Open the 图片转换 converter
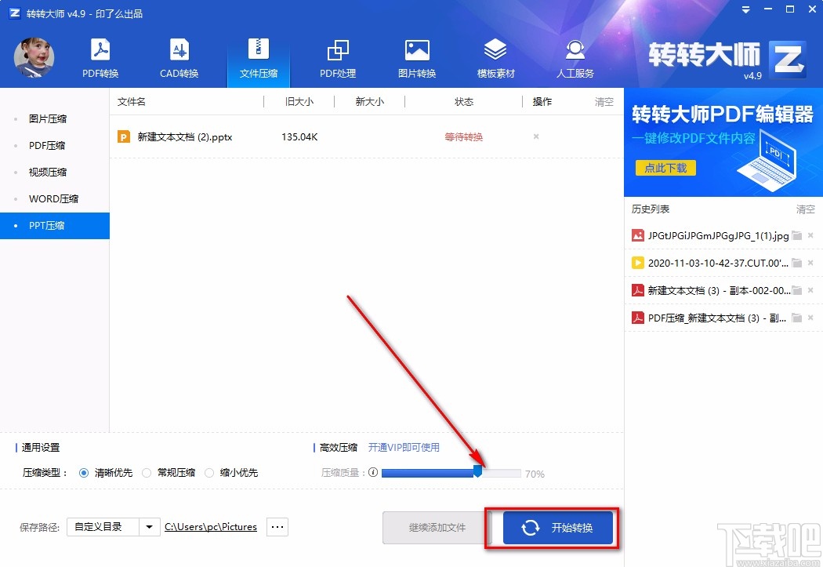The width and height of the screenshot is (823, 567). [417, 56]
